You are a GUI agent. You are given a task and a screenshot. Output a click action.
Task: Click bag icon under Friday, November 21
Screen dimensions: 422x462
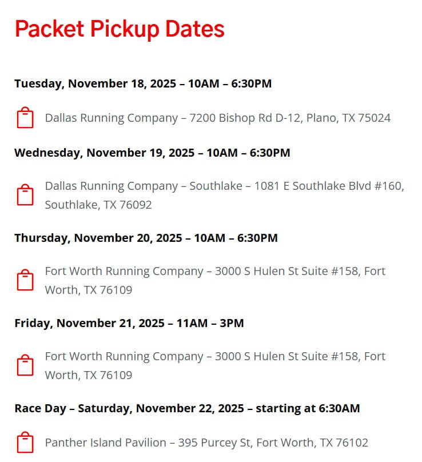point(25,365)
